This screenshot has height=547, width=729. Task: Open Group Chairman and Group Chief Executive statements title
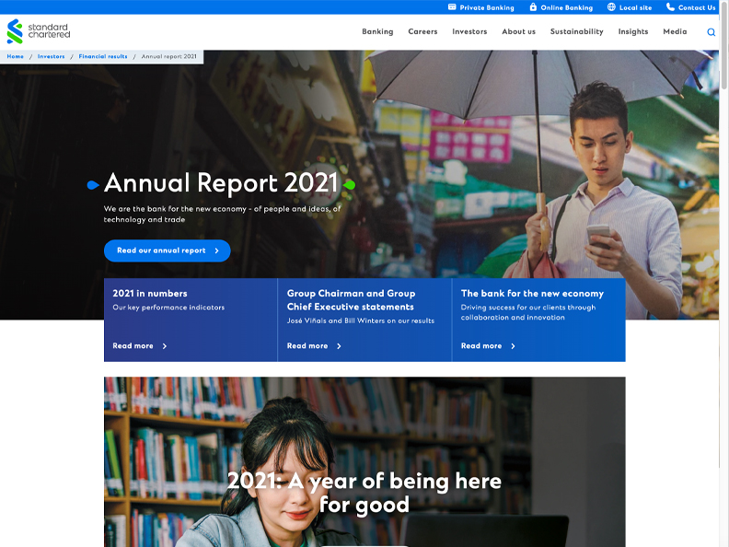click(x=351, y=300)
